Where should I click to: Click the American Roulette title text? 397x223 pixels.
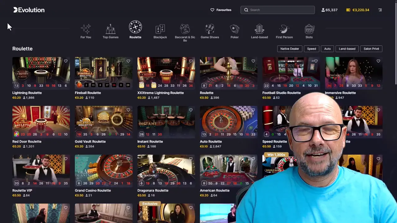click(x=215, y=190)
